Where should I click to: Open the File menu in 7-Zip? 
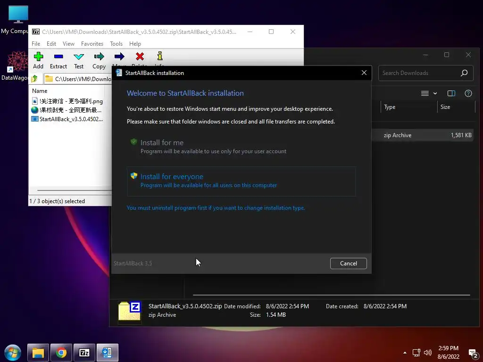pyautogui.click(x=36, y=44)
